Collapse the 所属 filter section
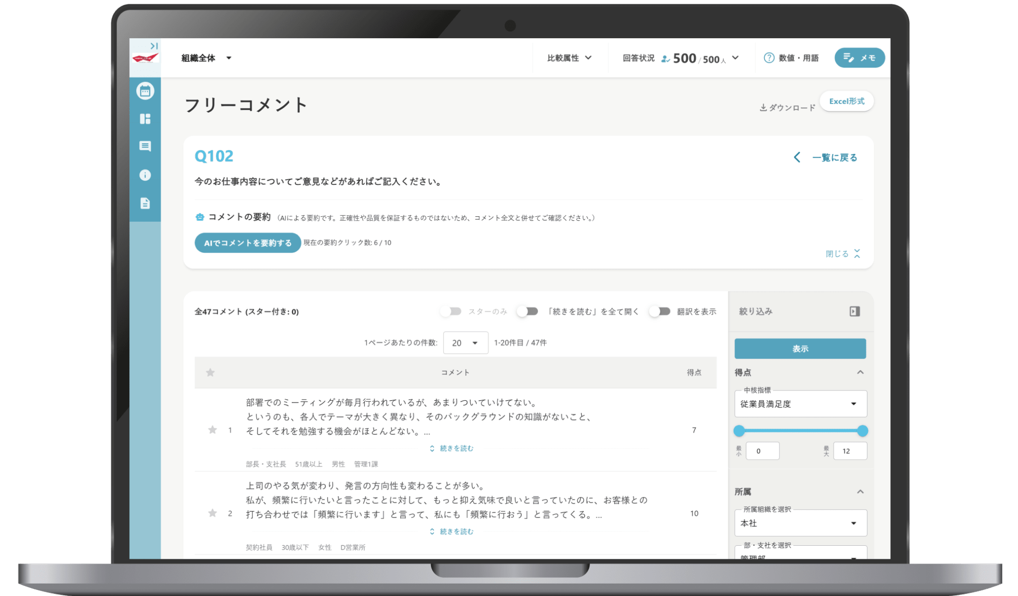The height and width of the screenshot is (596, 1018). [860, 492]
